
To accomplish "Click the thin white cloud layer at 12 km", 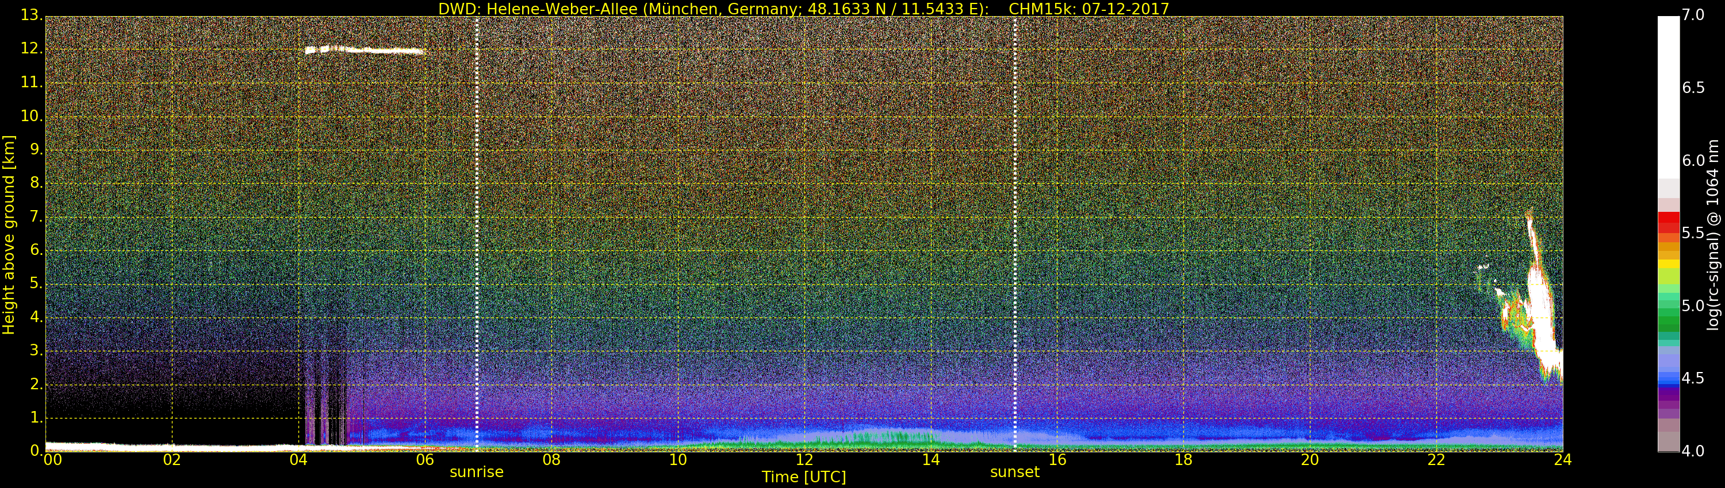I will pos(365,50).
